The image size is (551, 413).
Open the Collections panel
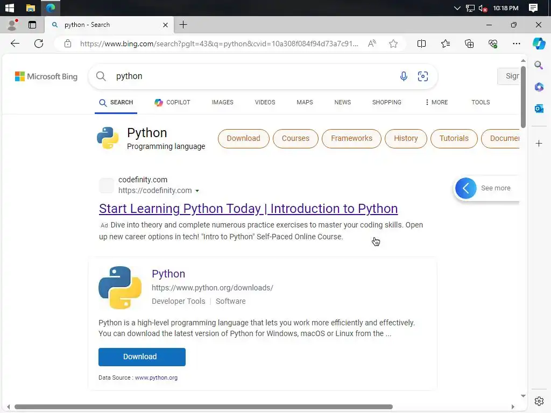469,44
